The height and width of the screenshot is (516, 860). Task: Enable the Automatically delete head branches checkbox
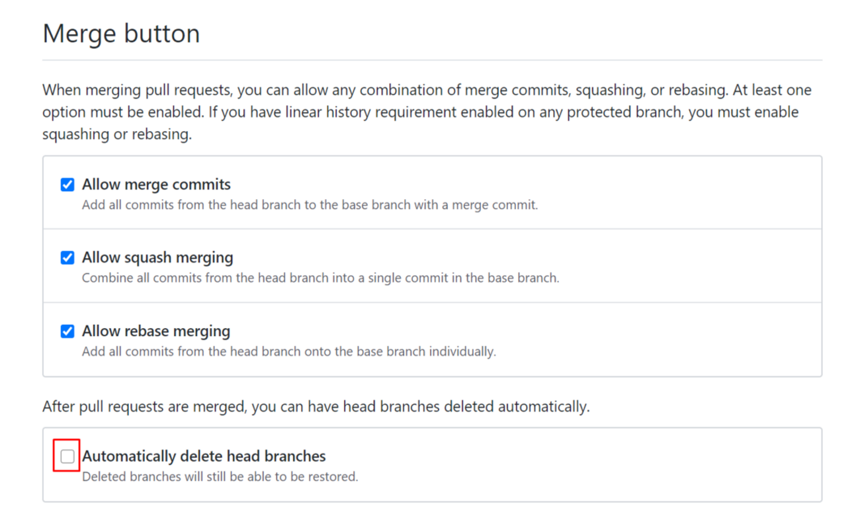pyautogui.click(x=67, y=456)
